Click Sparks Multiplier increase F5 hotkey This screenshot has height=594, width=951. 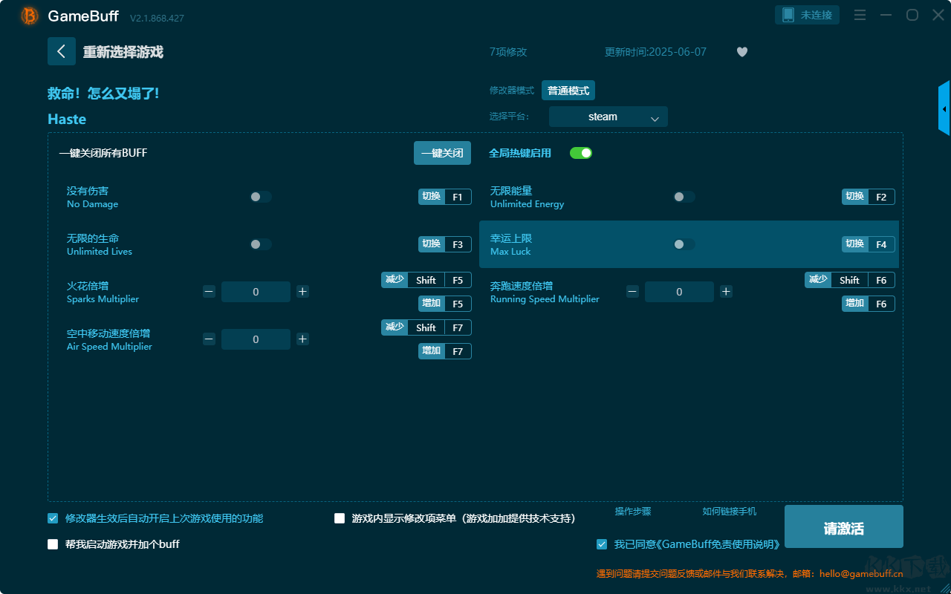pos(445,304)
